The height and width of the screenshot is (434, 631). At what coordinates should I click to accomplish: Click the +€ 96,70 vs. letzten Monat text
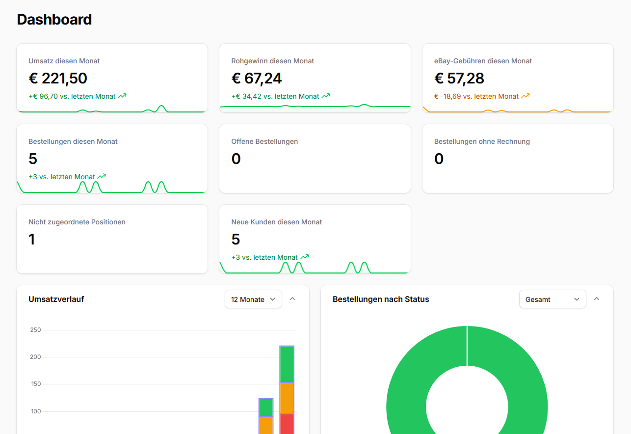click(72, 96)
